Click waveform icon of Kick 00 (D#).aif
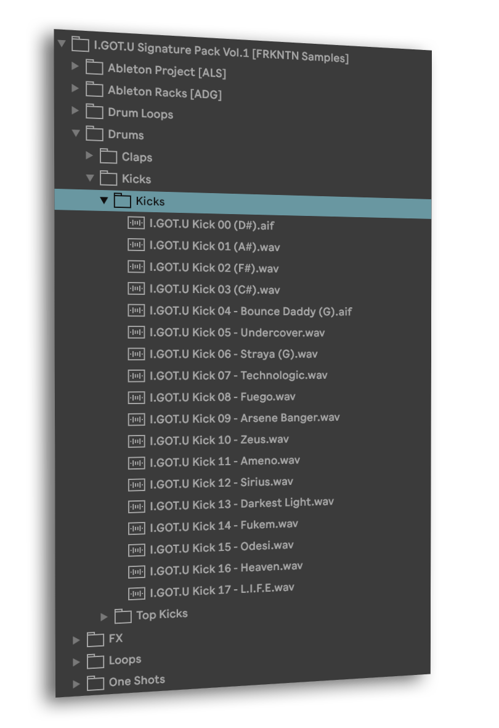This screenshot has width=499, height=728. coord(136,223)
